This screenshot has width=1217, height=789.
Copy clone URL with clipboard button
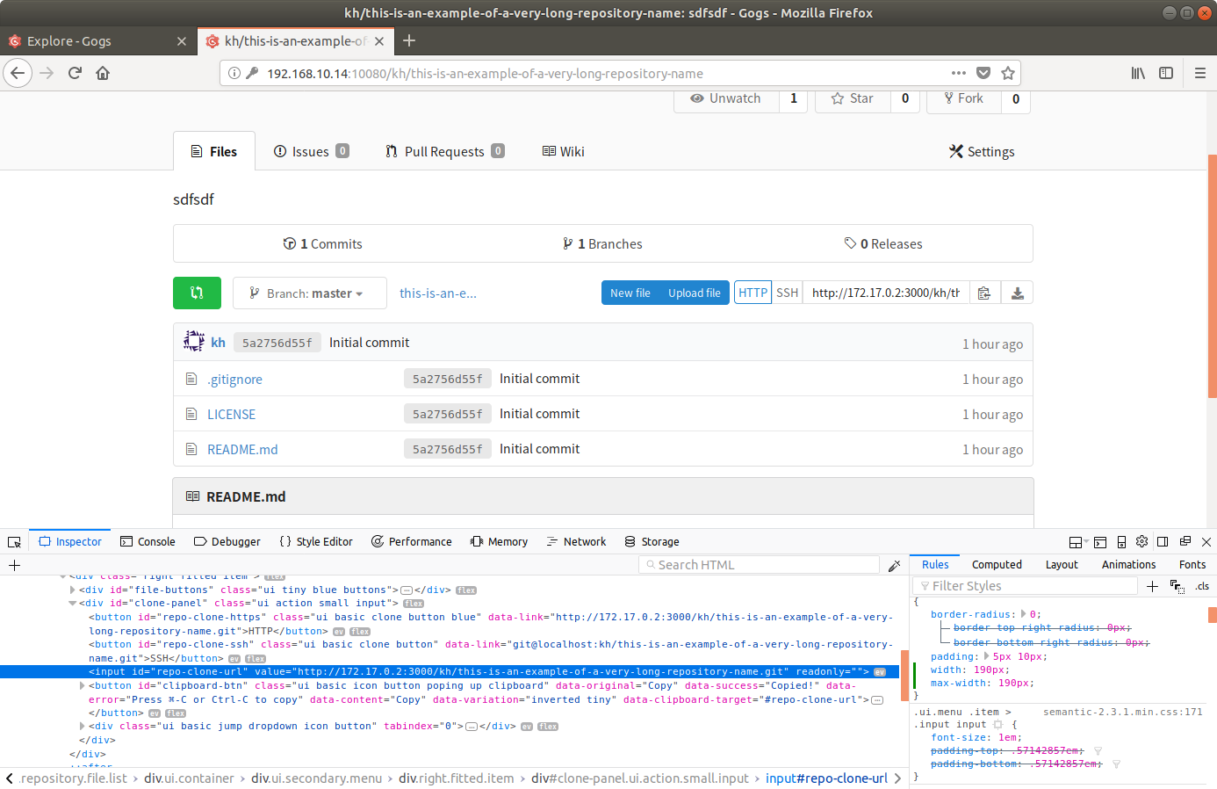[984, 293]
